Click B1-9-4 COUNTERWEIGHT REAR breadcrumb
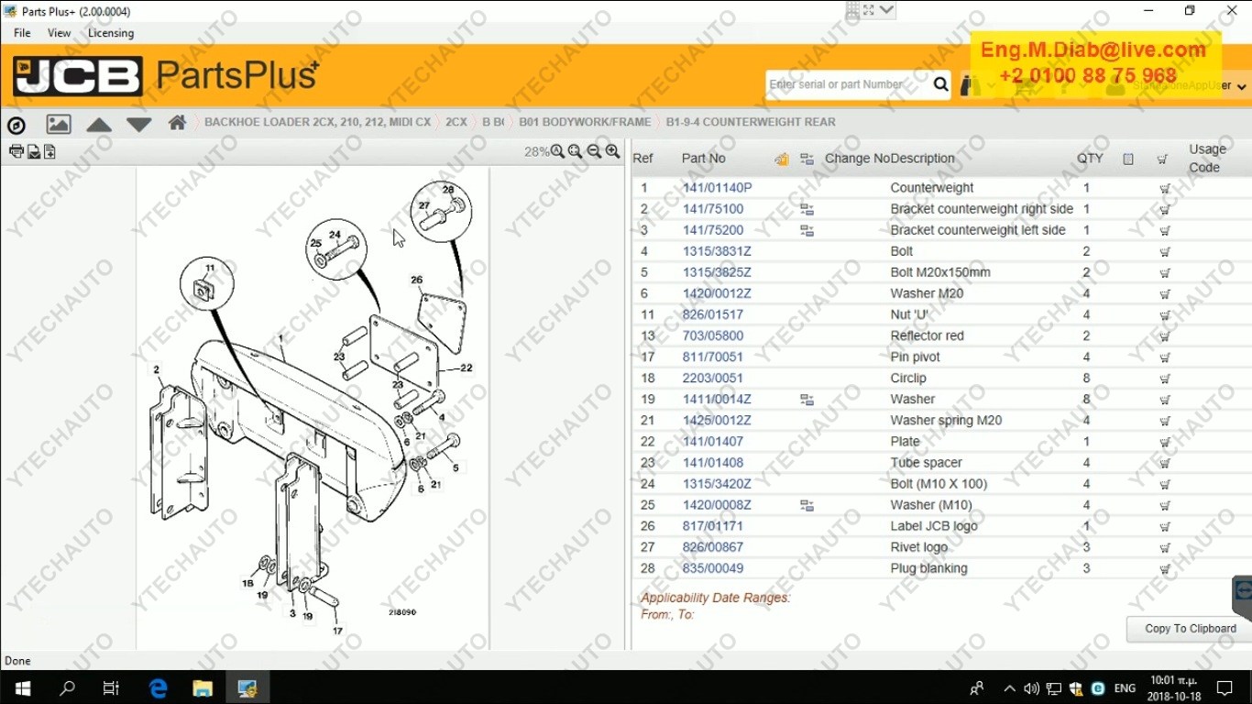Image resolution: width=1252 pixels, height=704 pixels. (751, 122)
